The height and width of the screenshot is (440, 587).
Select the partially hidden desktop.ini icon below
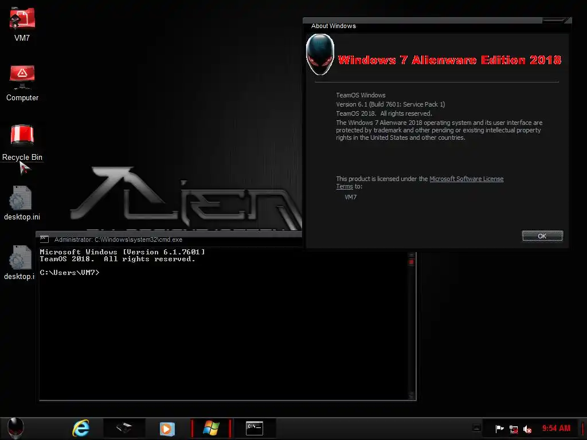pyautogui.click(x=19, y=262)
